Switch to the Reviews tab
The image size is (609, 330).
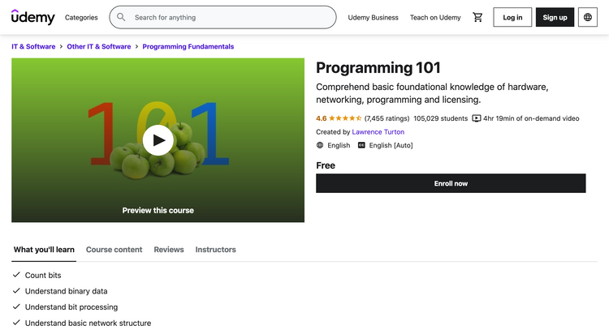(169, 250)
